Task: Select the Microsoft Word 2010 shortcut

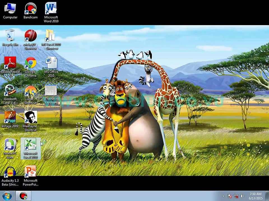Action: [x=51, y=12]
